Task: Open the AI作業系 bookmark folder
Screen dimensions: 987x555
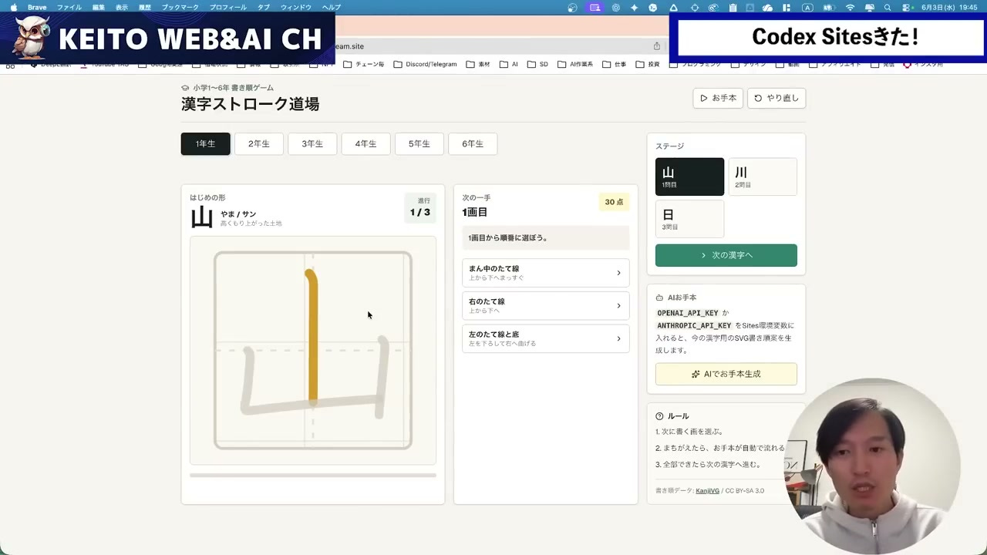Action: tap(575, 64)
